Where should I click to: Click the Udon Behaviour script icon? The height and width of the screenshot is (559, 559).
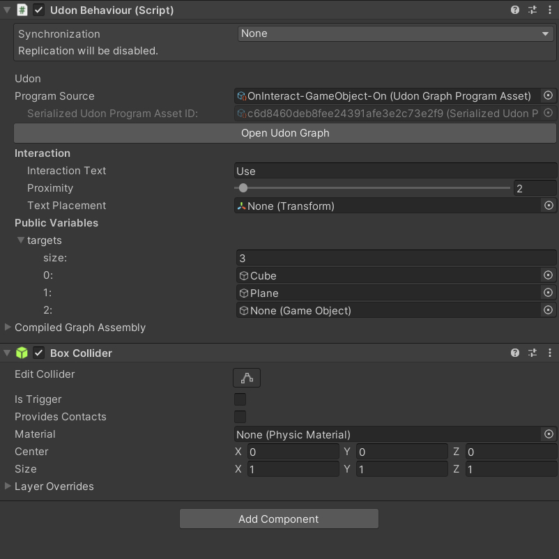(21, 10)
